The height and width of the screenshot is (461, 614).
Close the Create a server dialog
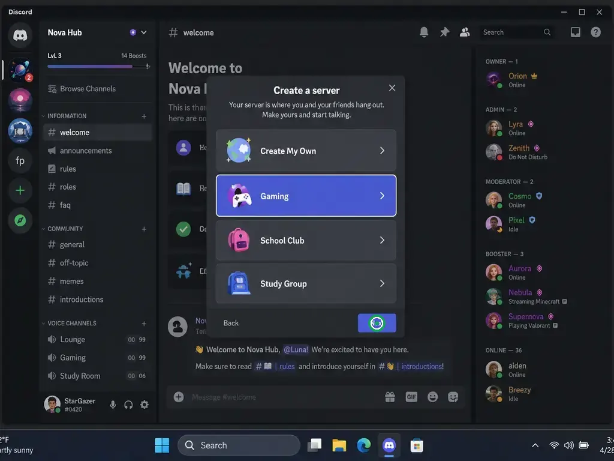(x=392, y=88)
